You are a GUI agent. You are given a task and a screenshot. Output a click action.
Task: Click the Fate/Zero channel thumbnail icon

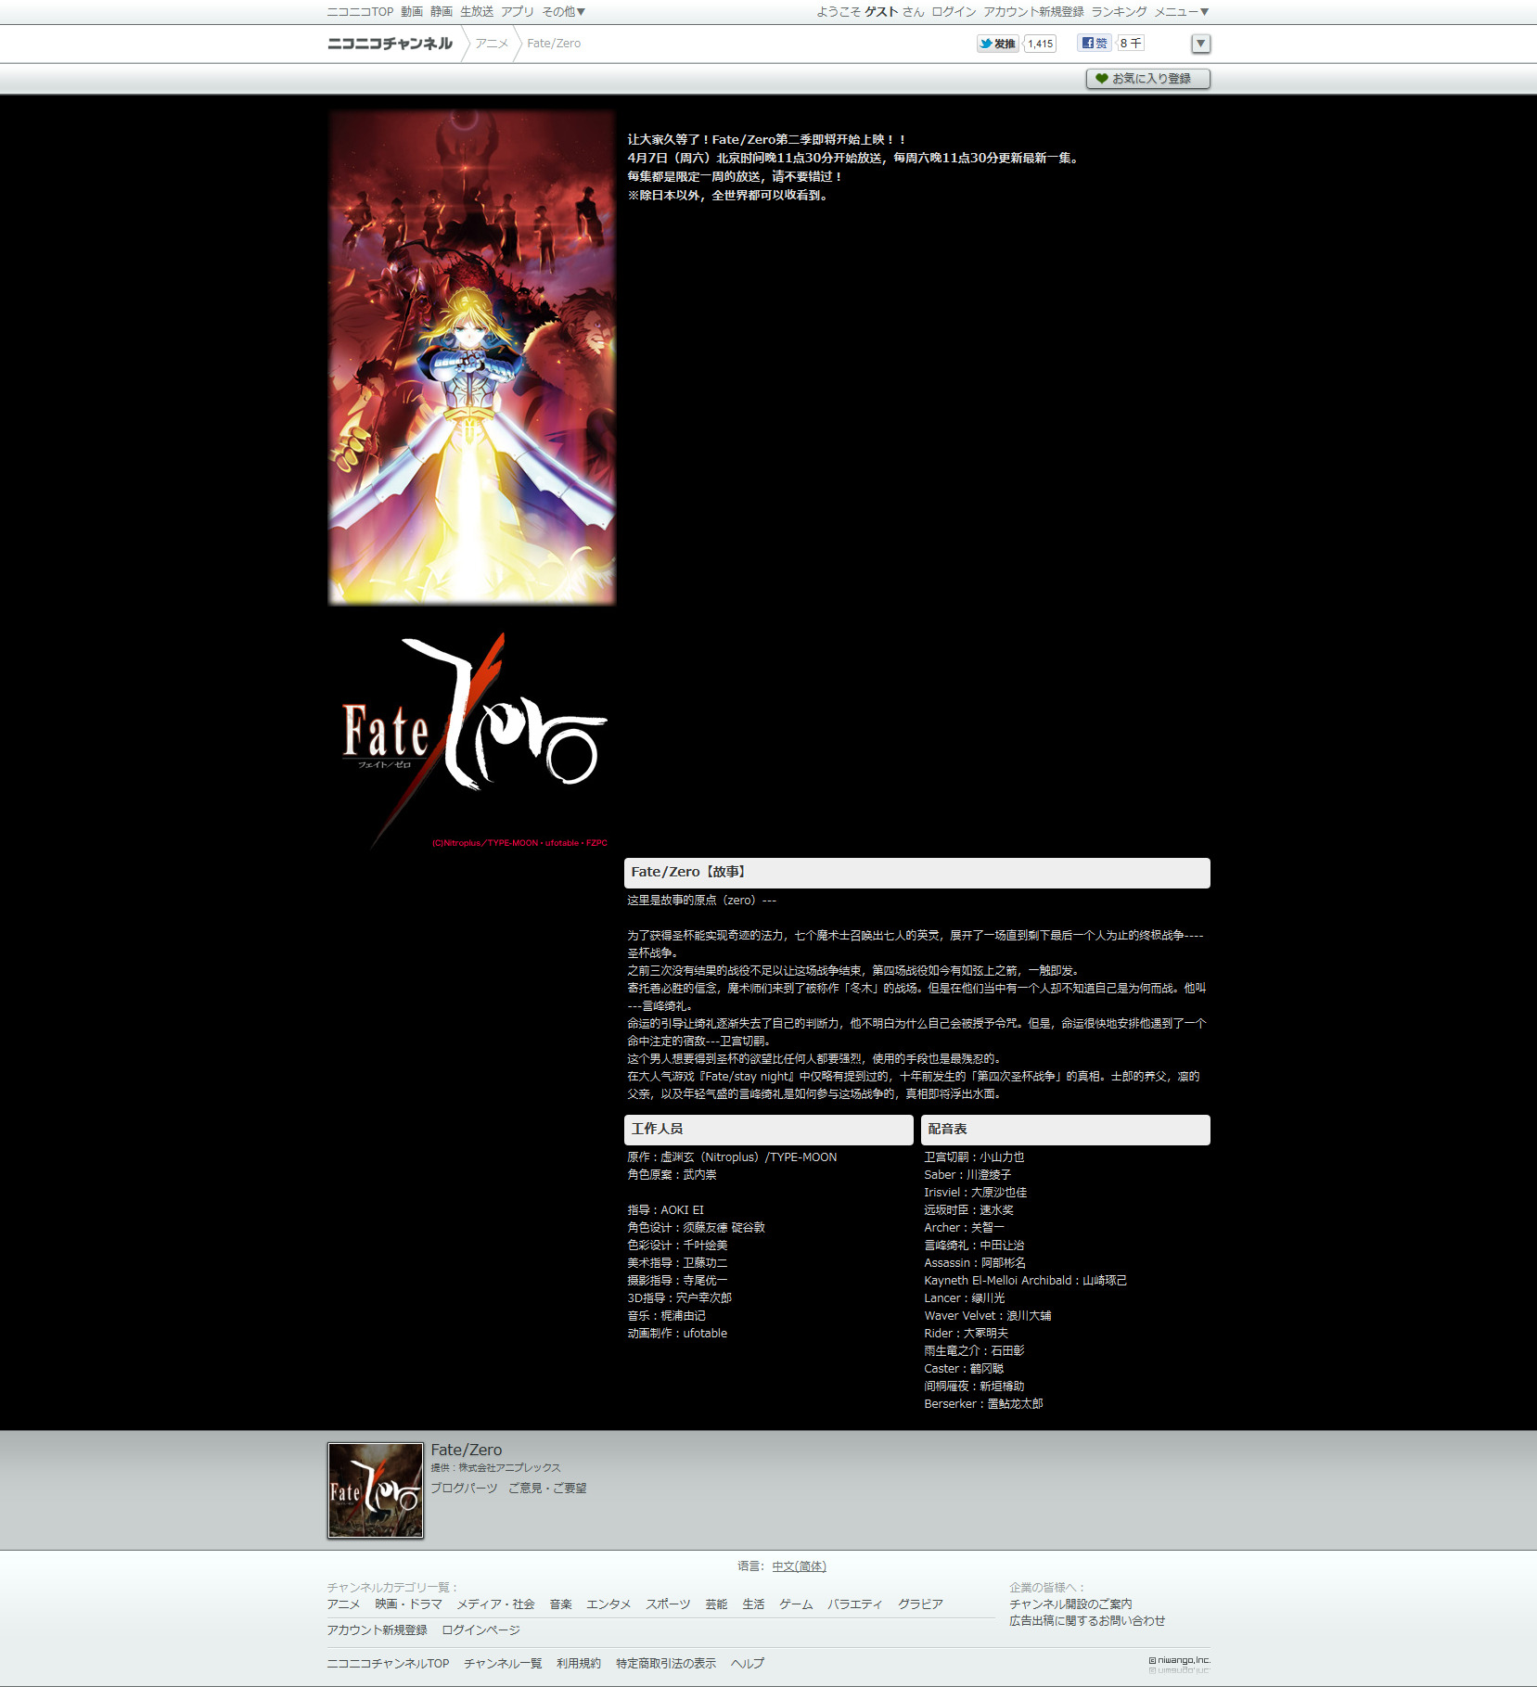376,1490
